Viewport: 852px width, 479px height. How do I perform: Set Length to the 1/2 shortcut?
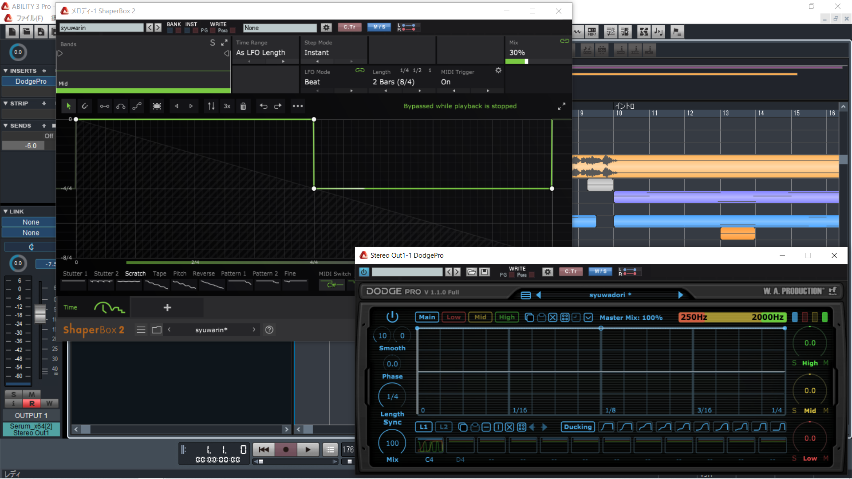coord(417,71)
